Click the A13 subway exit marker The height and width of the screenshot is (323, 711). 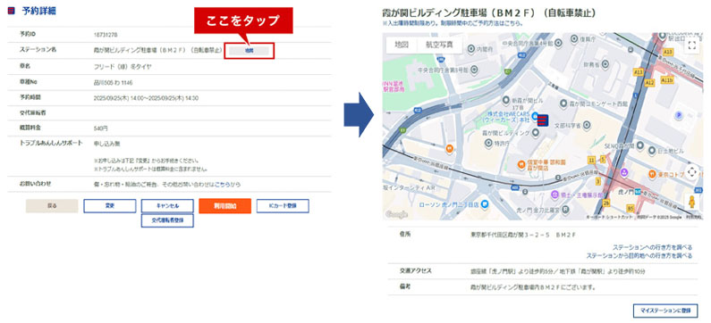click(x=639, y=71)
